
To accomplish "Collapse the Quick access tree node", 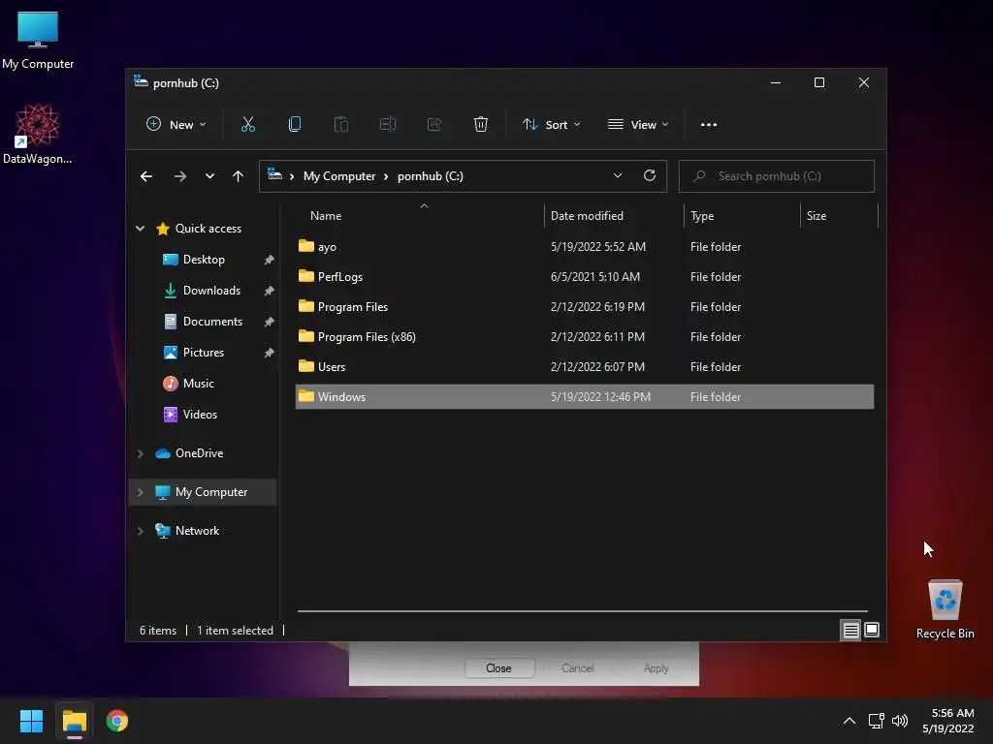I will [140, 229].
